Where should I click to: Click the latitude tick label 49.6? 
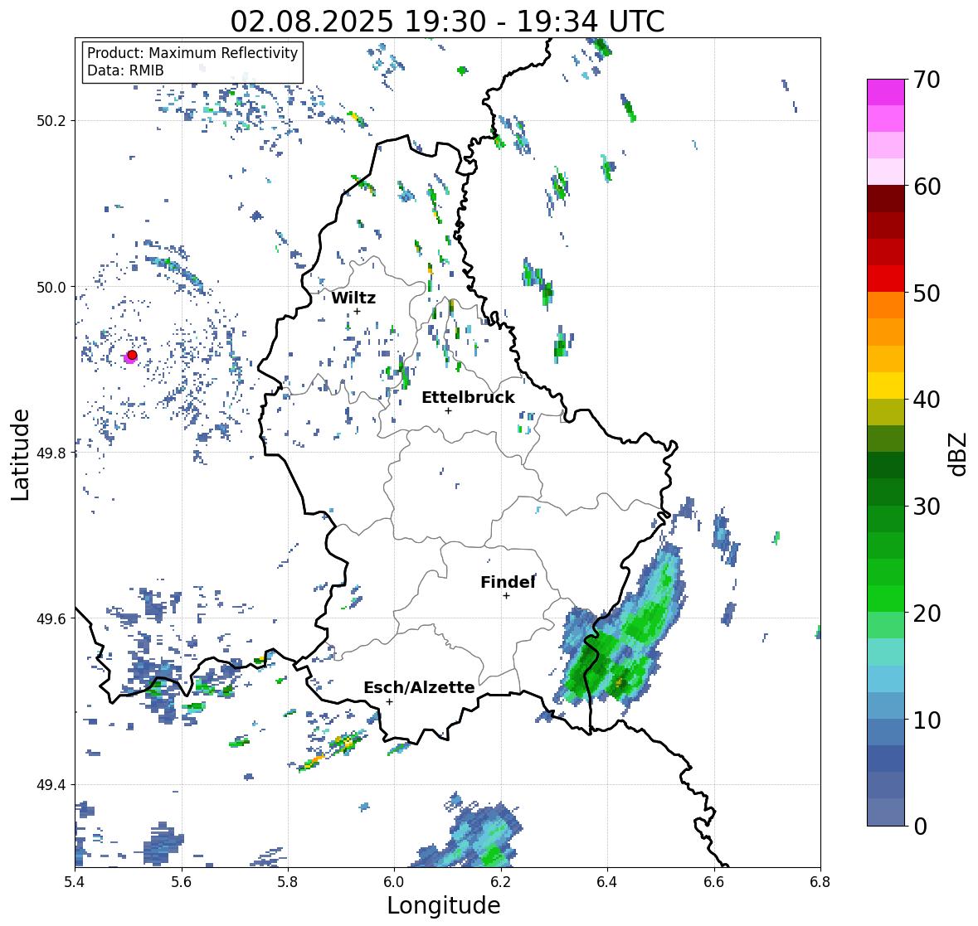point(51,618)
